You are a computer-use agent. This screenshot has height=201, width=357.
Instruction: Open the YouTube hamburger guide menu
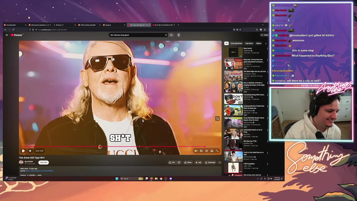7,35
